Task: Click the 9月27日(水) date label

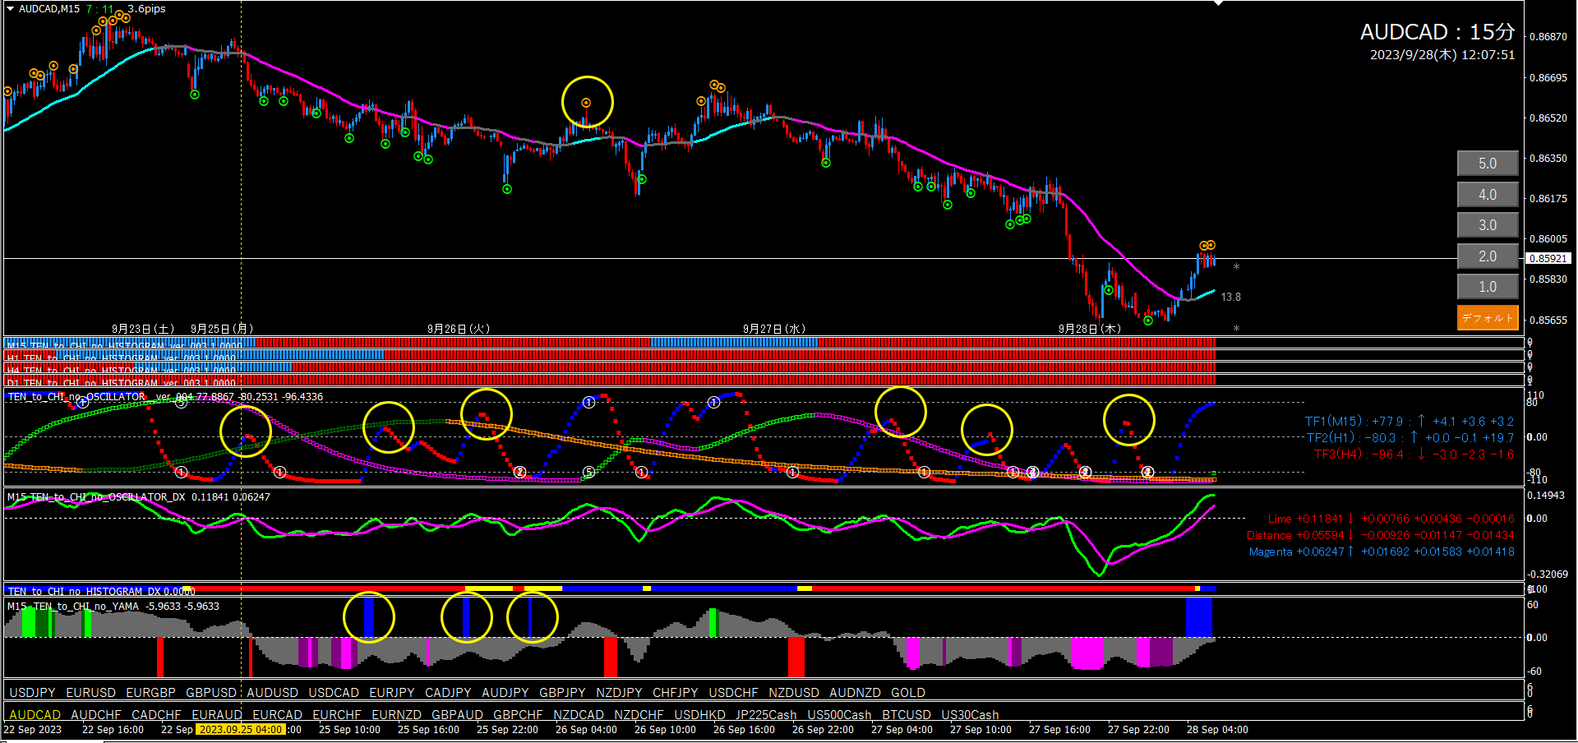Action: click(x=774, y=329)
